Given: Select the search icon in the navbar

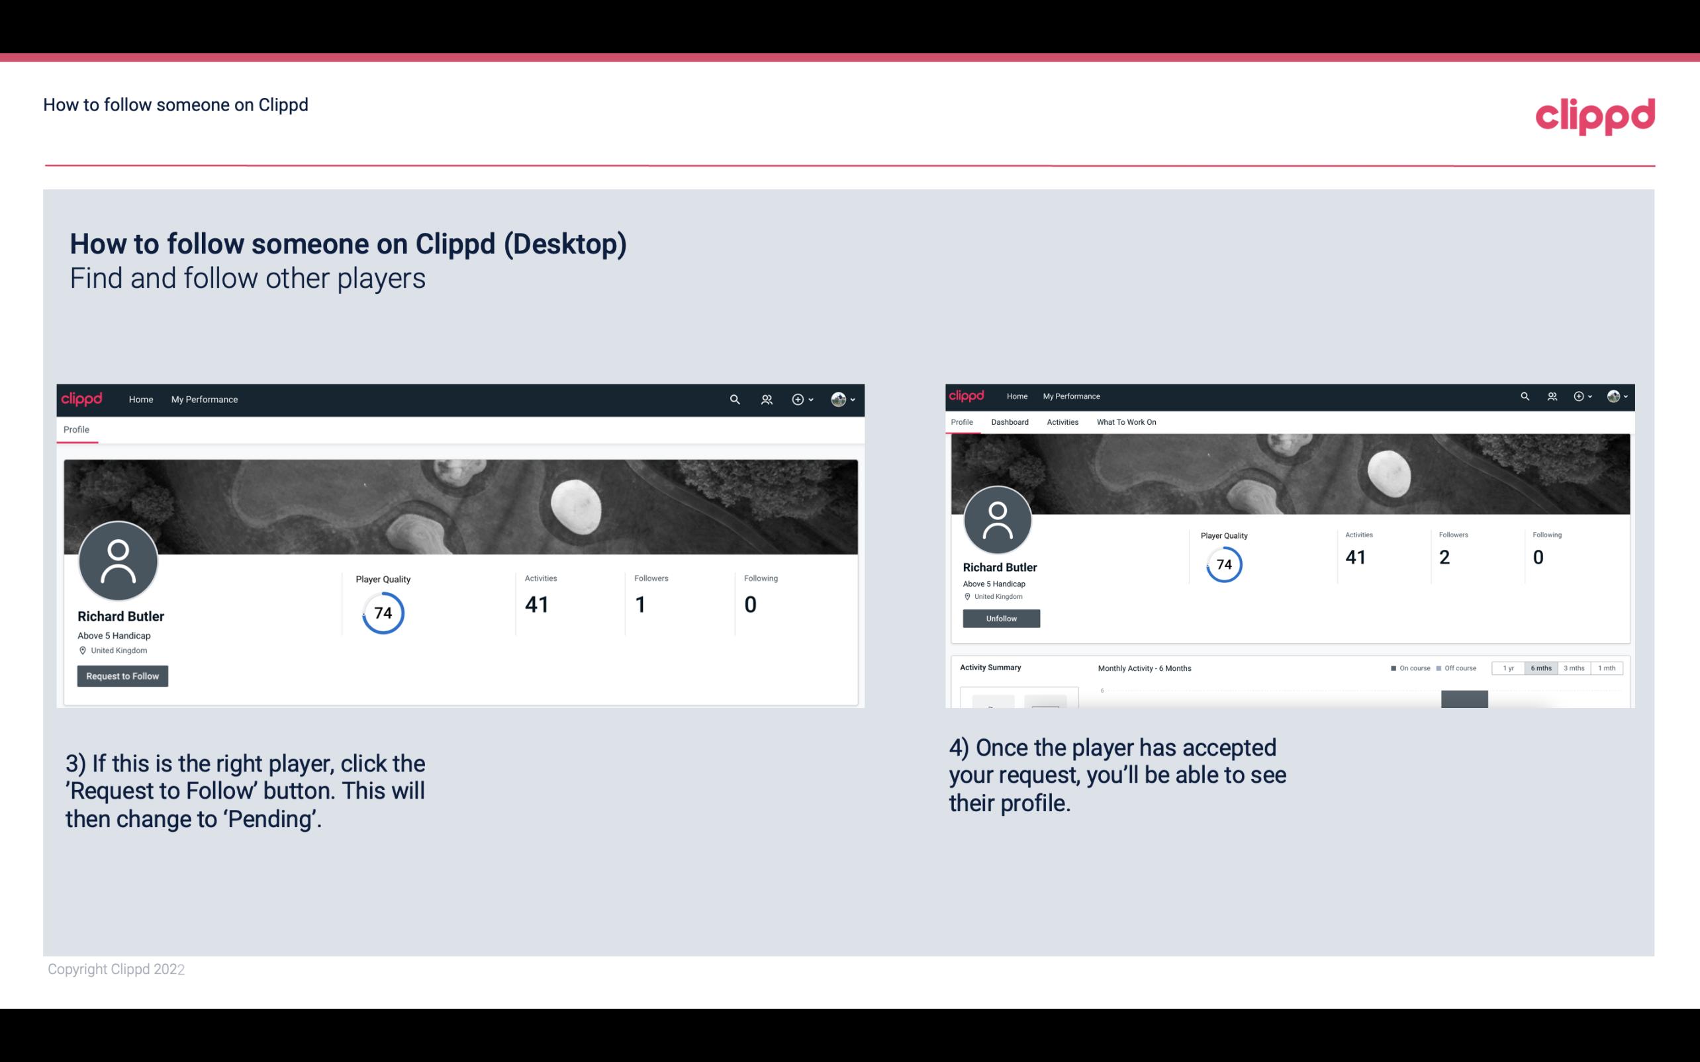Looking at the screenshot, I should click(733, 399).
